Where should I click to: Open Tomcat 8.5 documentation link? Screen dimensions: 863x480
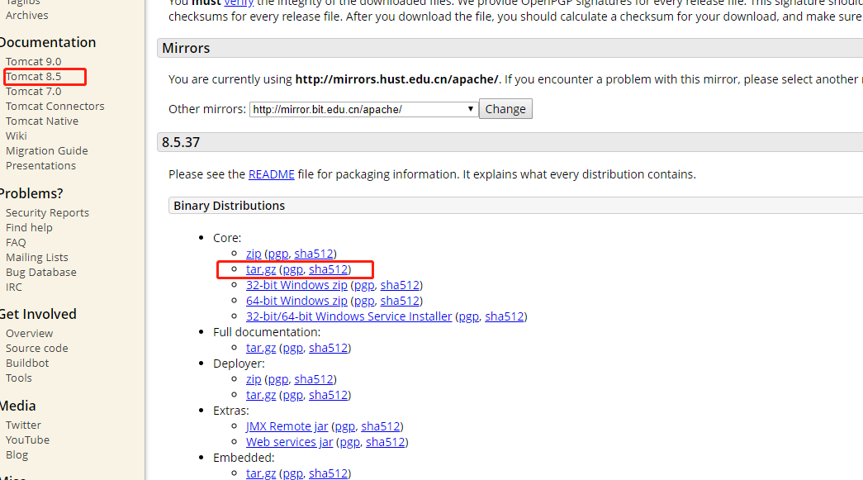34,77
